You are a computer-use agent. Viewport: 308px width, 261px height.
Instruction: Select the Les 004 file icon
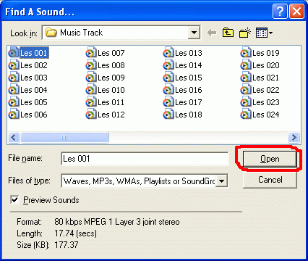[x=14, y=90]
